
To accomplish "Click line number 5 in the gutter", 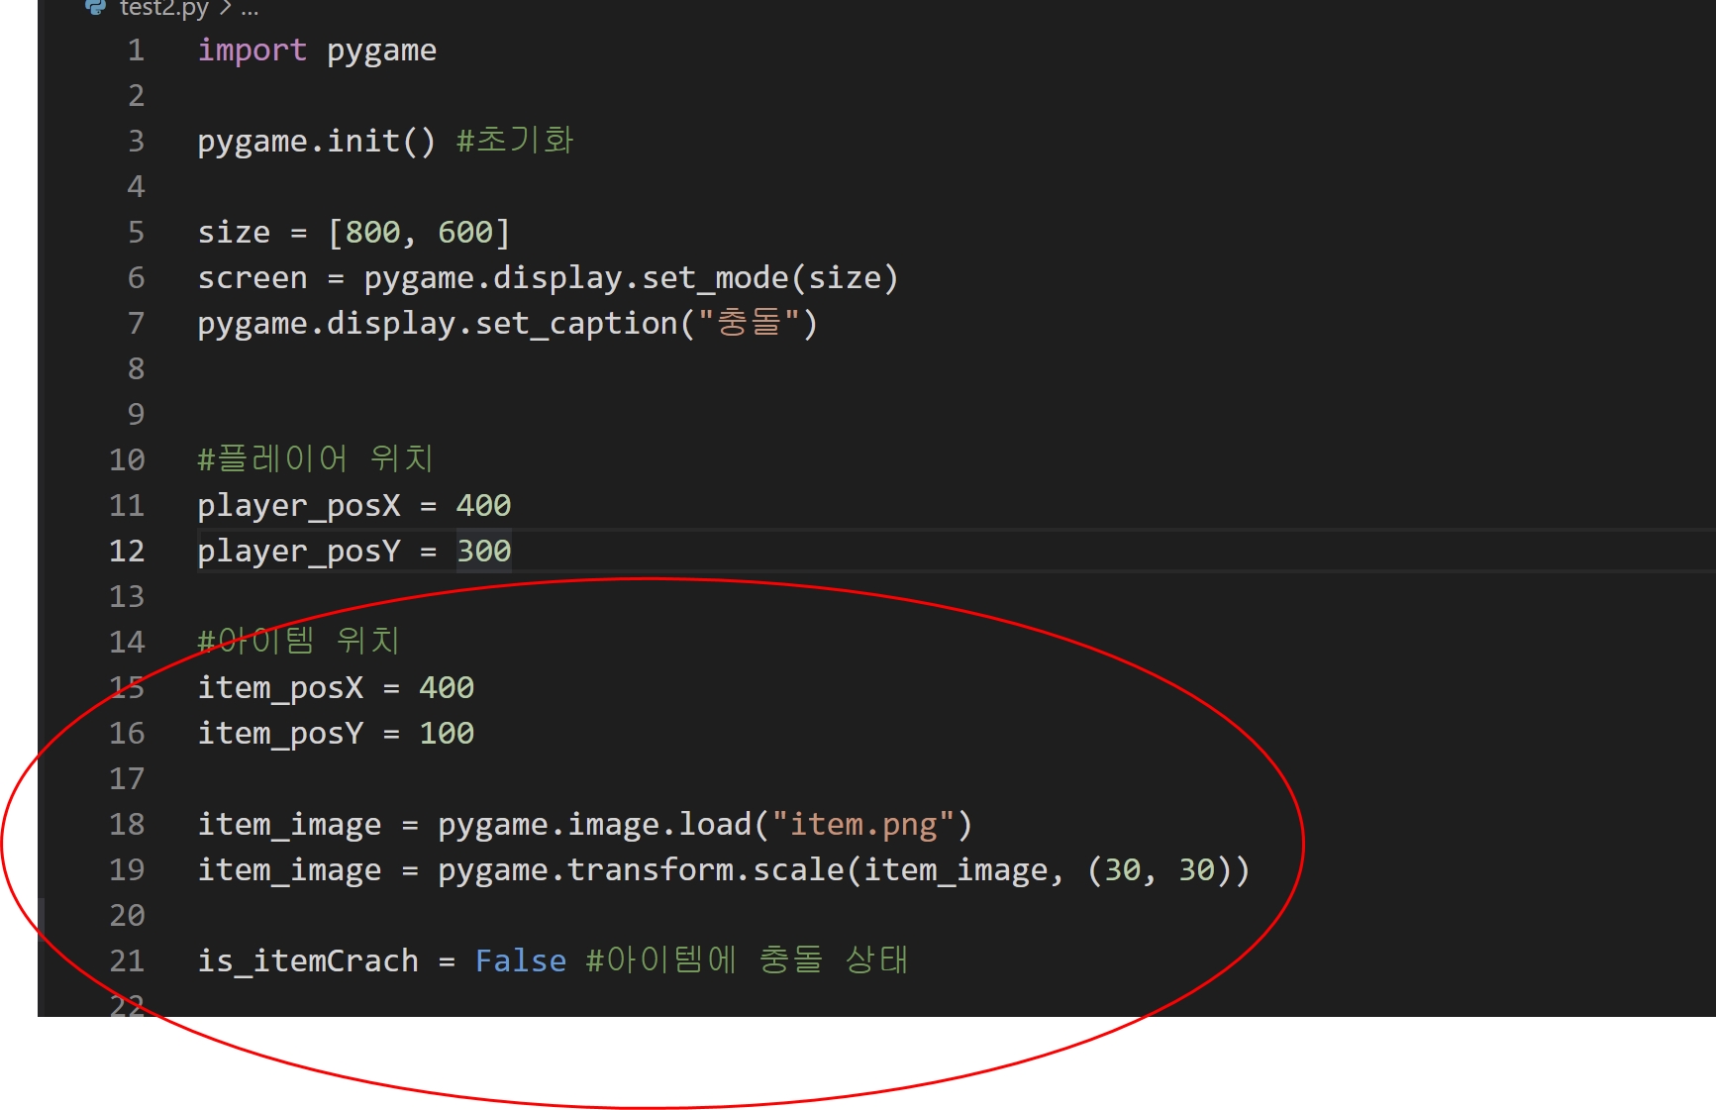I will 136,233.
